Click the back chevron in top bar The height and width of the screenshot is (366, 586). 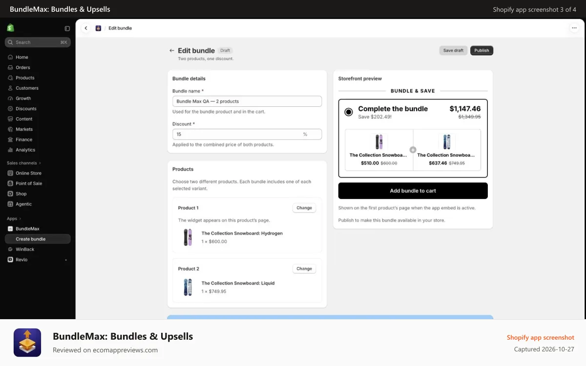coord(86,28)
